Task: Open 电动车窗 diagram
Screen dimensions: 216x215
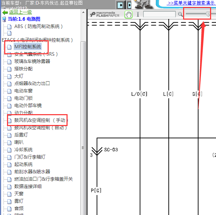Action: [x=23, y=91]
